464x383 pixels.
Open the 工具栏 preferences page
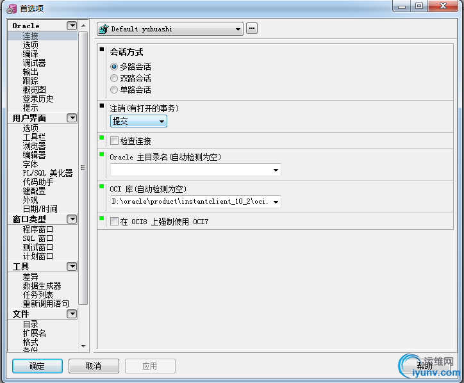pos(35,137)
